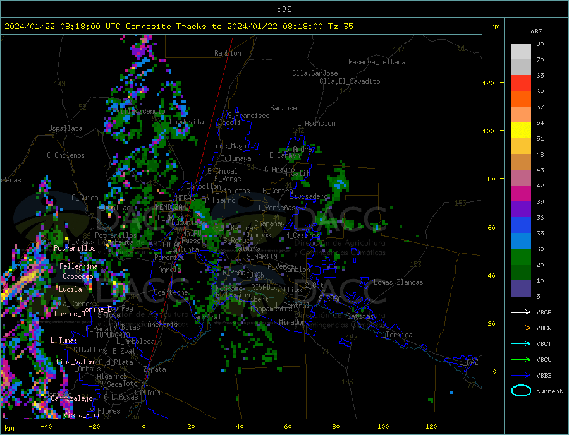Viewport: 569px width, 435px height.
Task: Click the 0 km horizontal axis tick
Action: coord(144,426)
